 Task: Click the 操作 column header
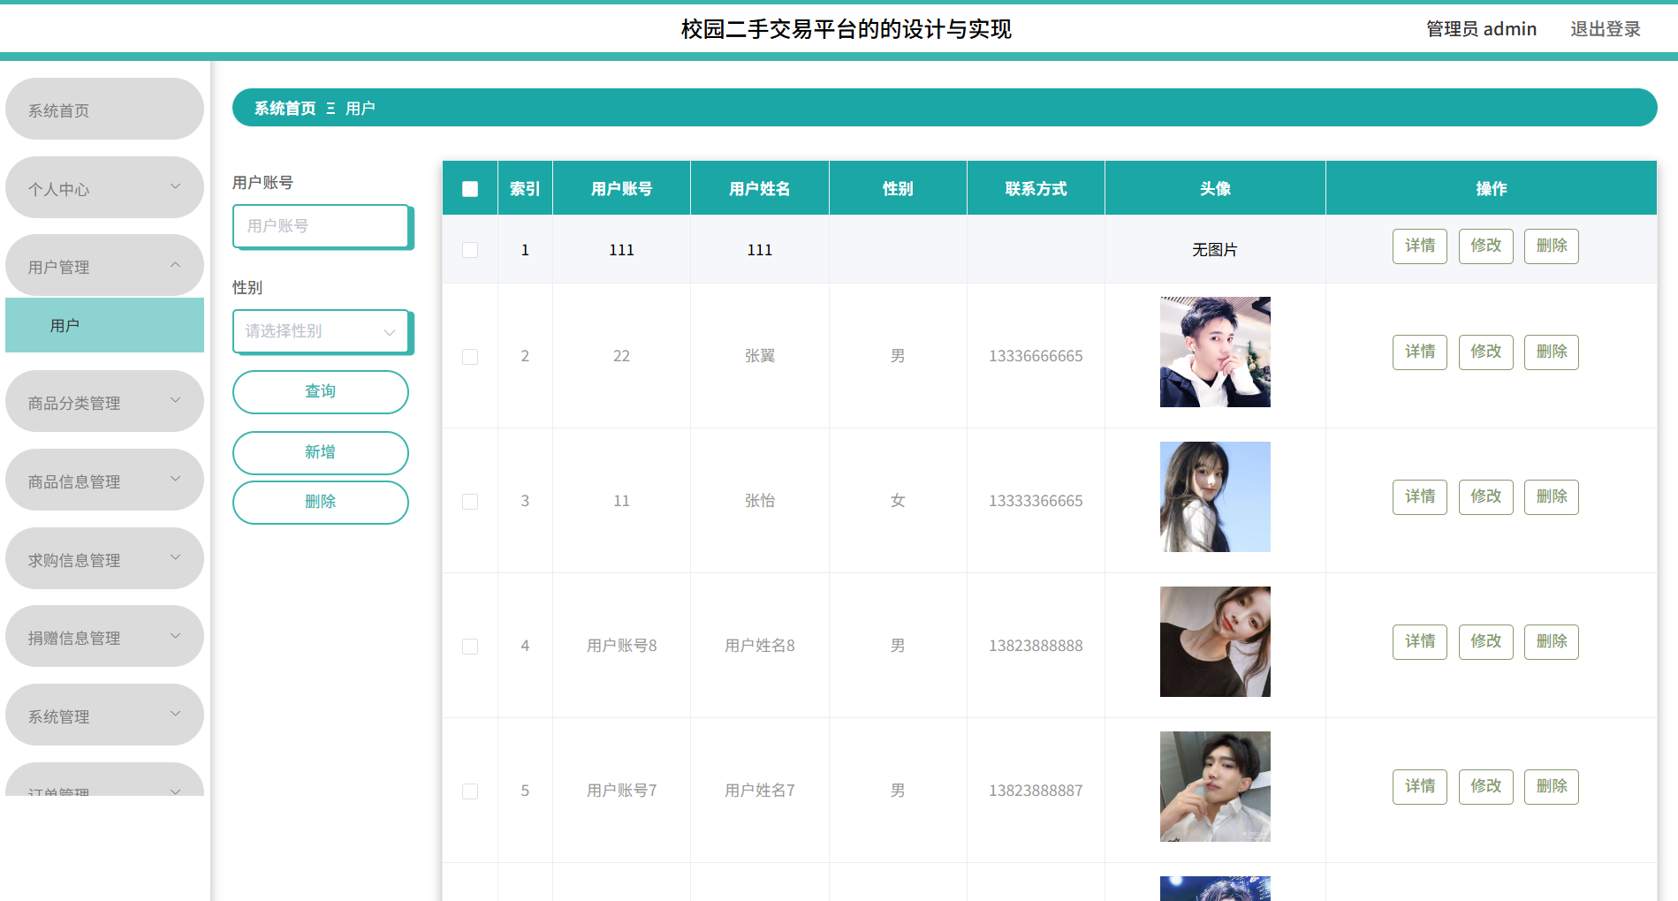pos(1492,189)
